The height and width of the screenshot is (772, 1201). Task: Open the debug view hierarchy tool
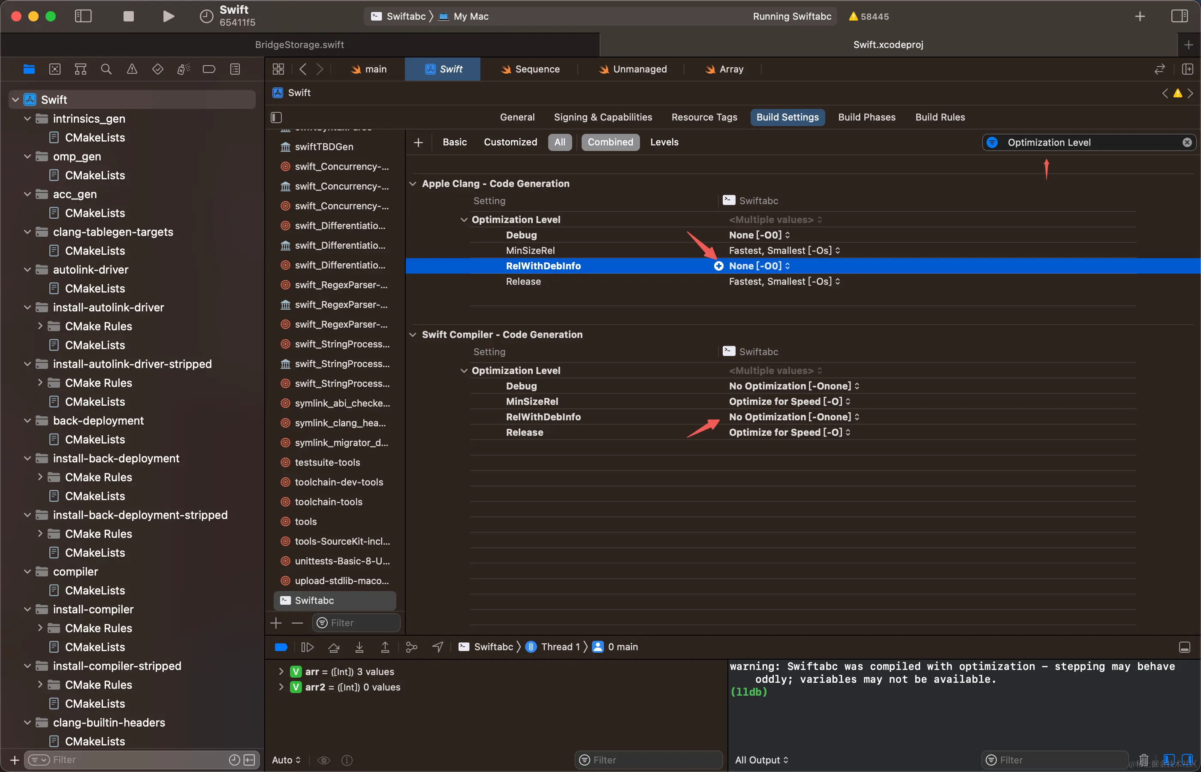[x=411, y=647]
